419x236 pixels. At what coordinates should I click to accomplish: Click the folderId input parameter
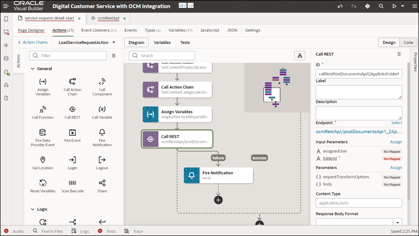330,158
